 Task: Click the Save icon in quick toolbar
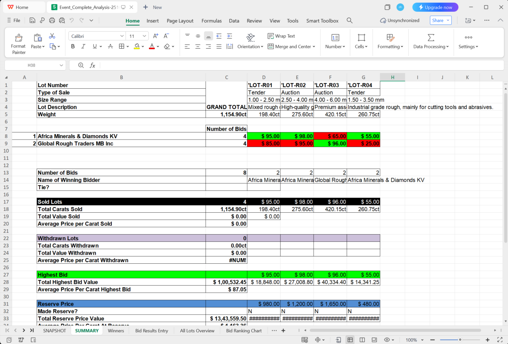pos(32,20)
